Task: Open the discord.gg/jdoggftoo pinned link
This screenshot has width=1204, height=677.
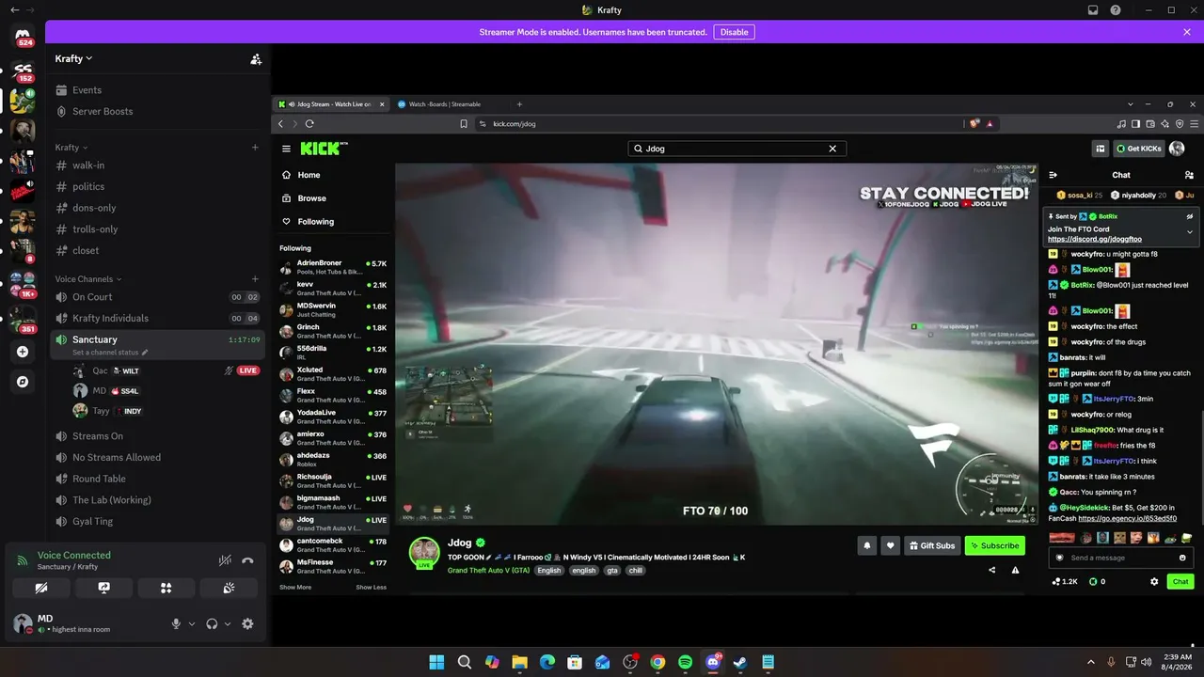Action: click(x=1095, y=239)
